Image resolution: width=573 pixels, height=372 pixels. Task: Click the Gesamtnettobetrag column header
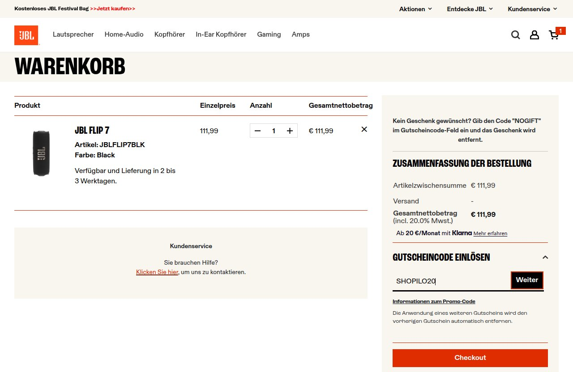pyautogui.click(x=341, y=106)
